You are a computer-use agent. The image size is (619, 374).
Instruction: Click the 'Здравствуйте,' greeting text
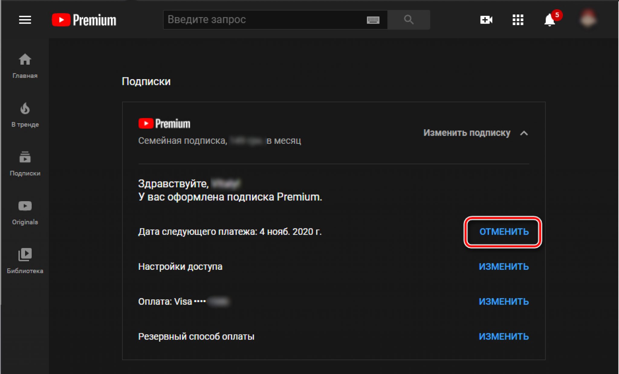[173, 184]
